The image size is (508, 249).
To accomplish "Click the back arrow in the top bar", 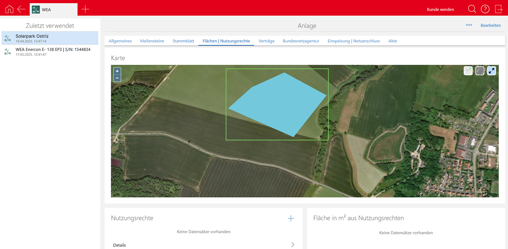I will (21, 9).
